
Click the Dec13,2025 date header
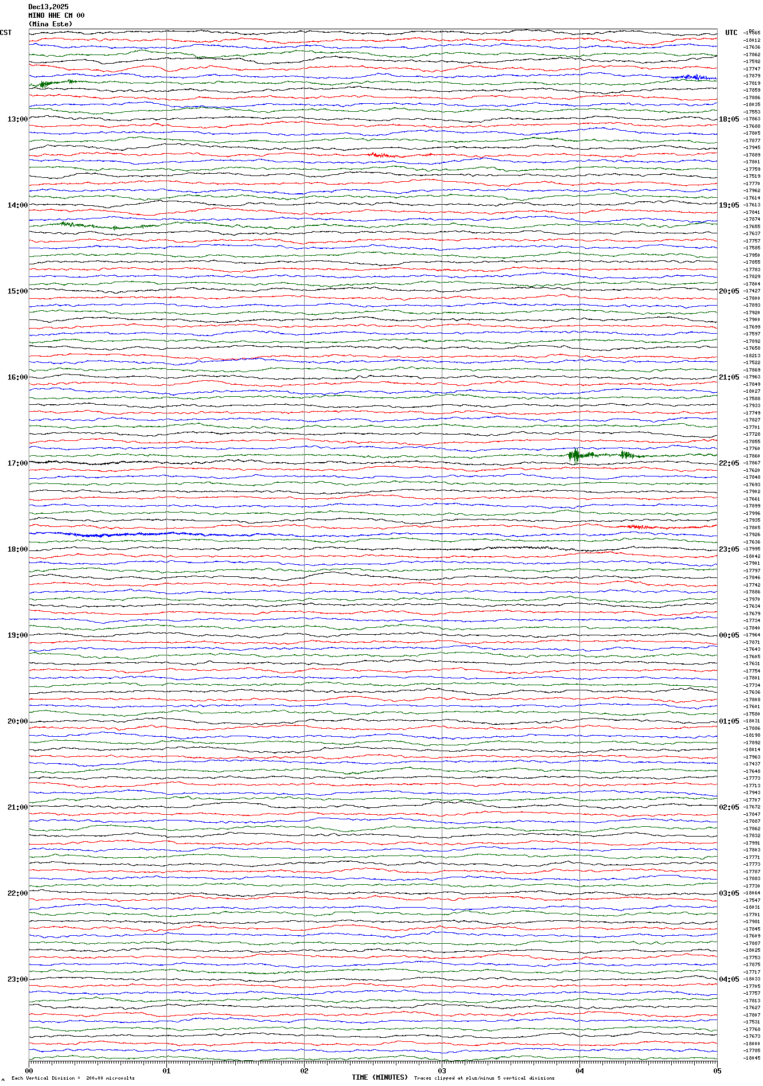pos(48,7)
